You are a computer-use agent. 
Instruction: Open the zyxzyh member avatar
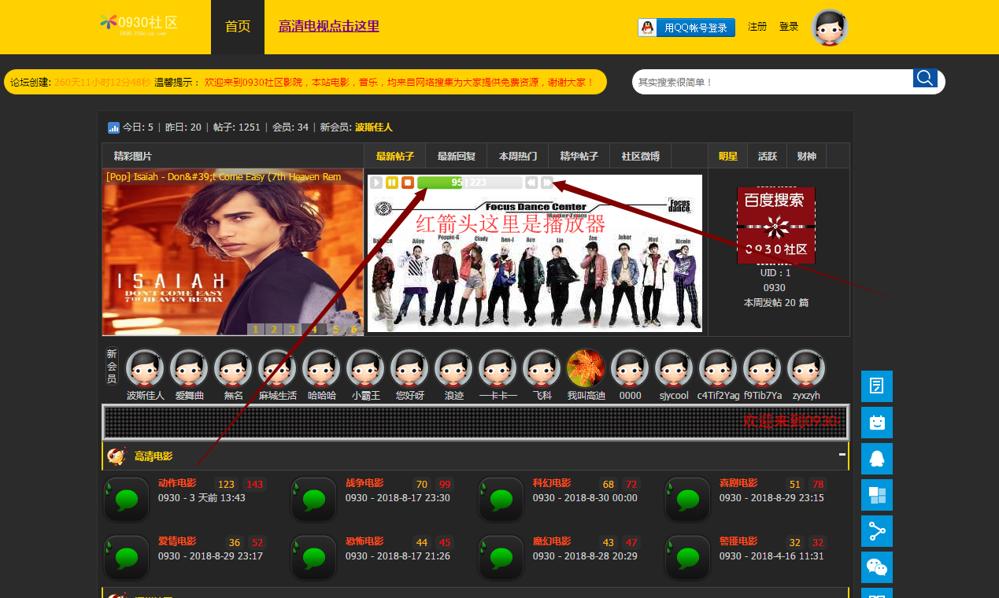(x=806, y=368)
